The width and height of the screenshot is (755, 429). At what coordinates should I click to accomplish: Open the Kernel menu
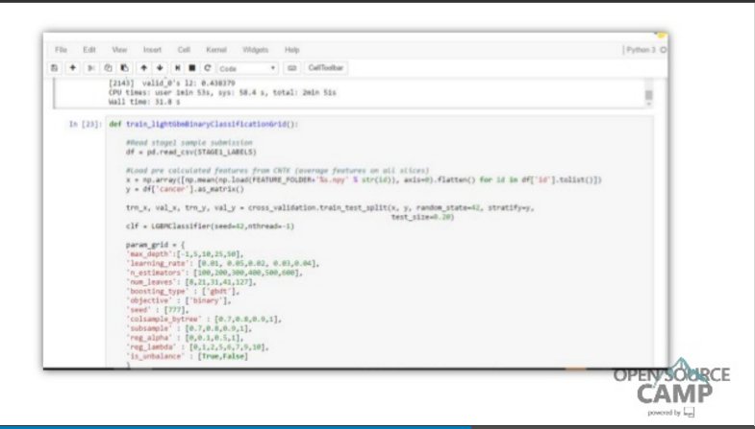pos(216,50)
